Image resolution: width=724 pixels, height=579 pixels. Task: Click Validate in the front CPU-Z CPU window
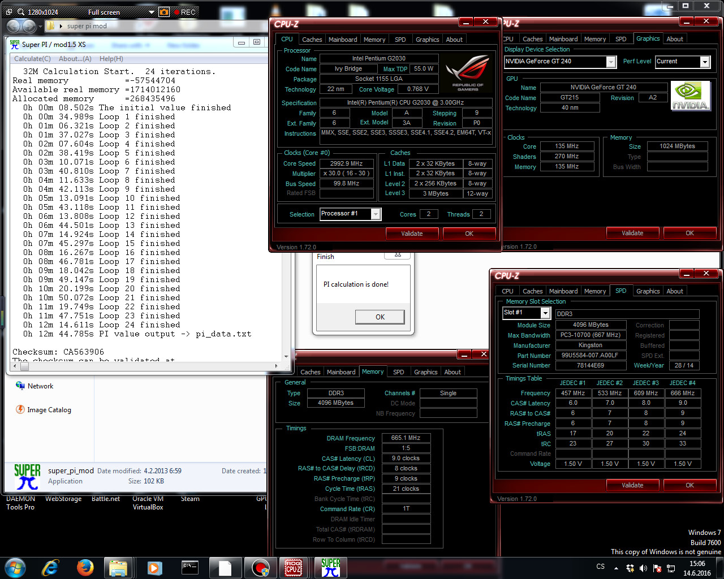click(x=412, y=234)
